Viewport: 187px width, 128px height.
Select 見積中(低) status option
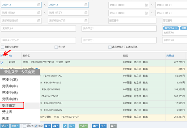[20, 93]
